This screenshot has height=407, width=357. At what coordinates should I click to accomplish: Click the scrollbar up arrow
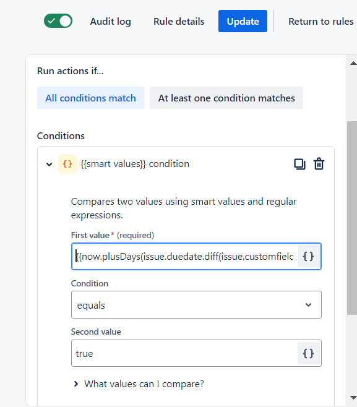point(353,63)
